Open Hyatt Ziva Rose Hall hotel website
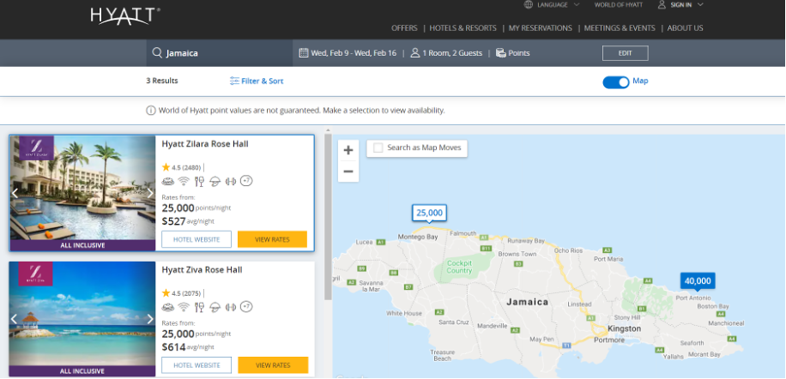 coord(196,365)
